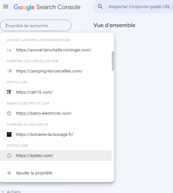Click the dyatex.com globe icon
Image resolution: width=173 pixels, height=193 pixels.
click(9, 156)
